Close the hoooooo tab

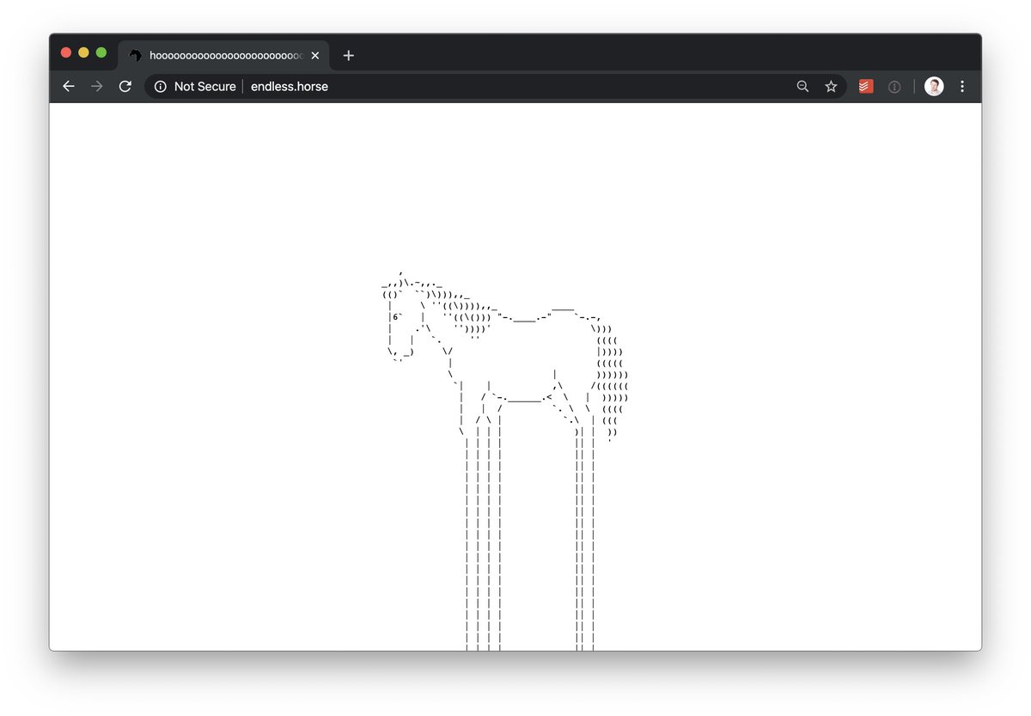315,56
